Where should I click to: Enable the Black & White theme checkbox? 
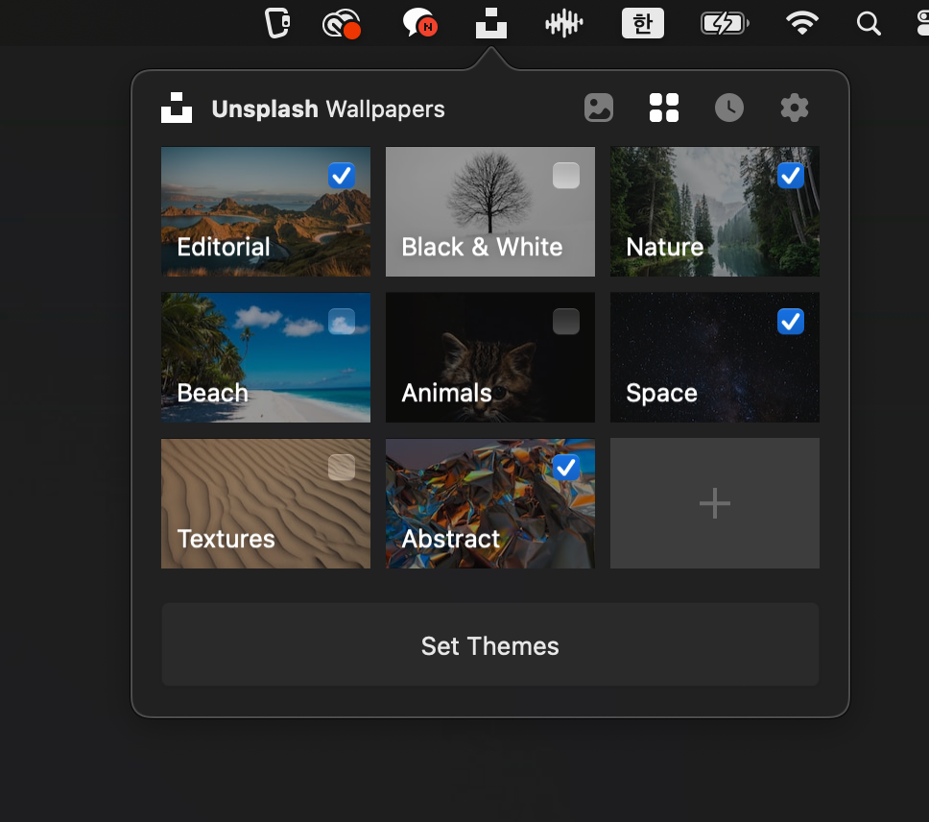coord(566,176)
